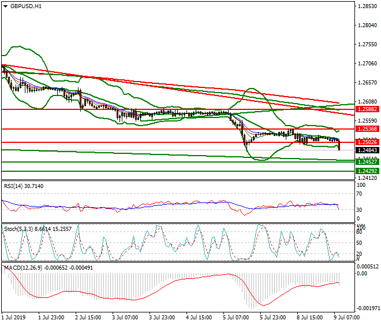This screenshot has width=381, height=324.
Task: Click the RSI(14) indicator label
Action: coord(23,186)
